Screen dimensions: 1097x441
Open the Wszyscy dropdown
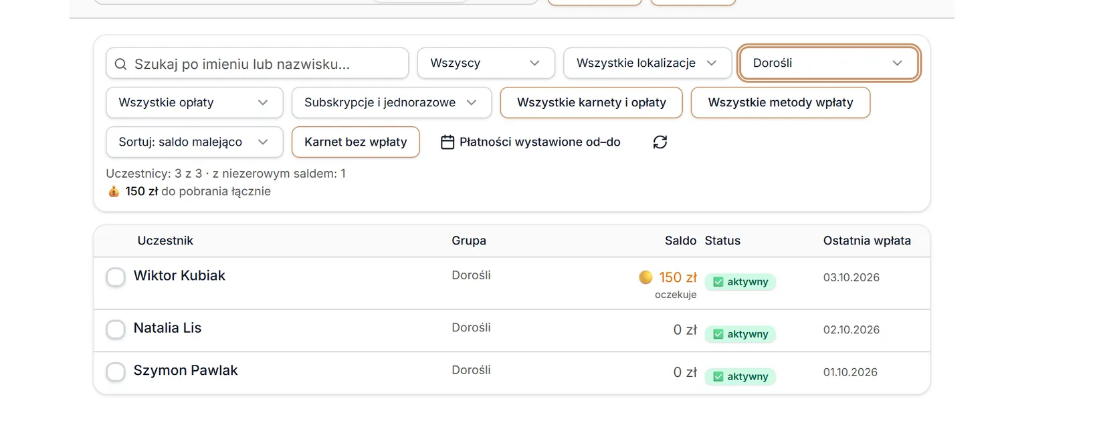[x=486, y=63]
